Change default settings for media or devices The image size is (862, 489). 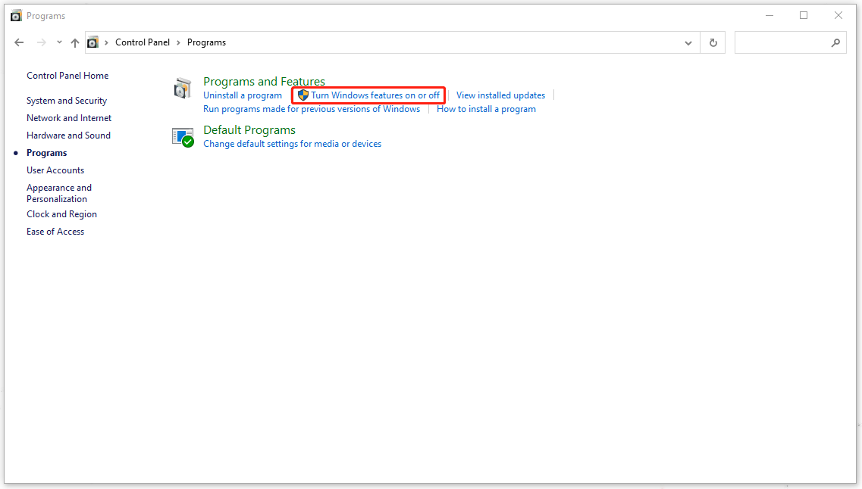(x=292, y=143)
